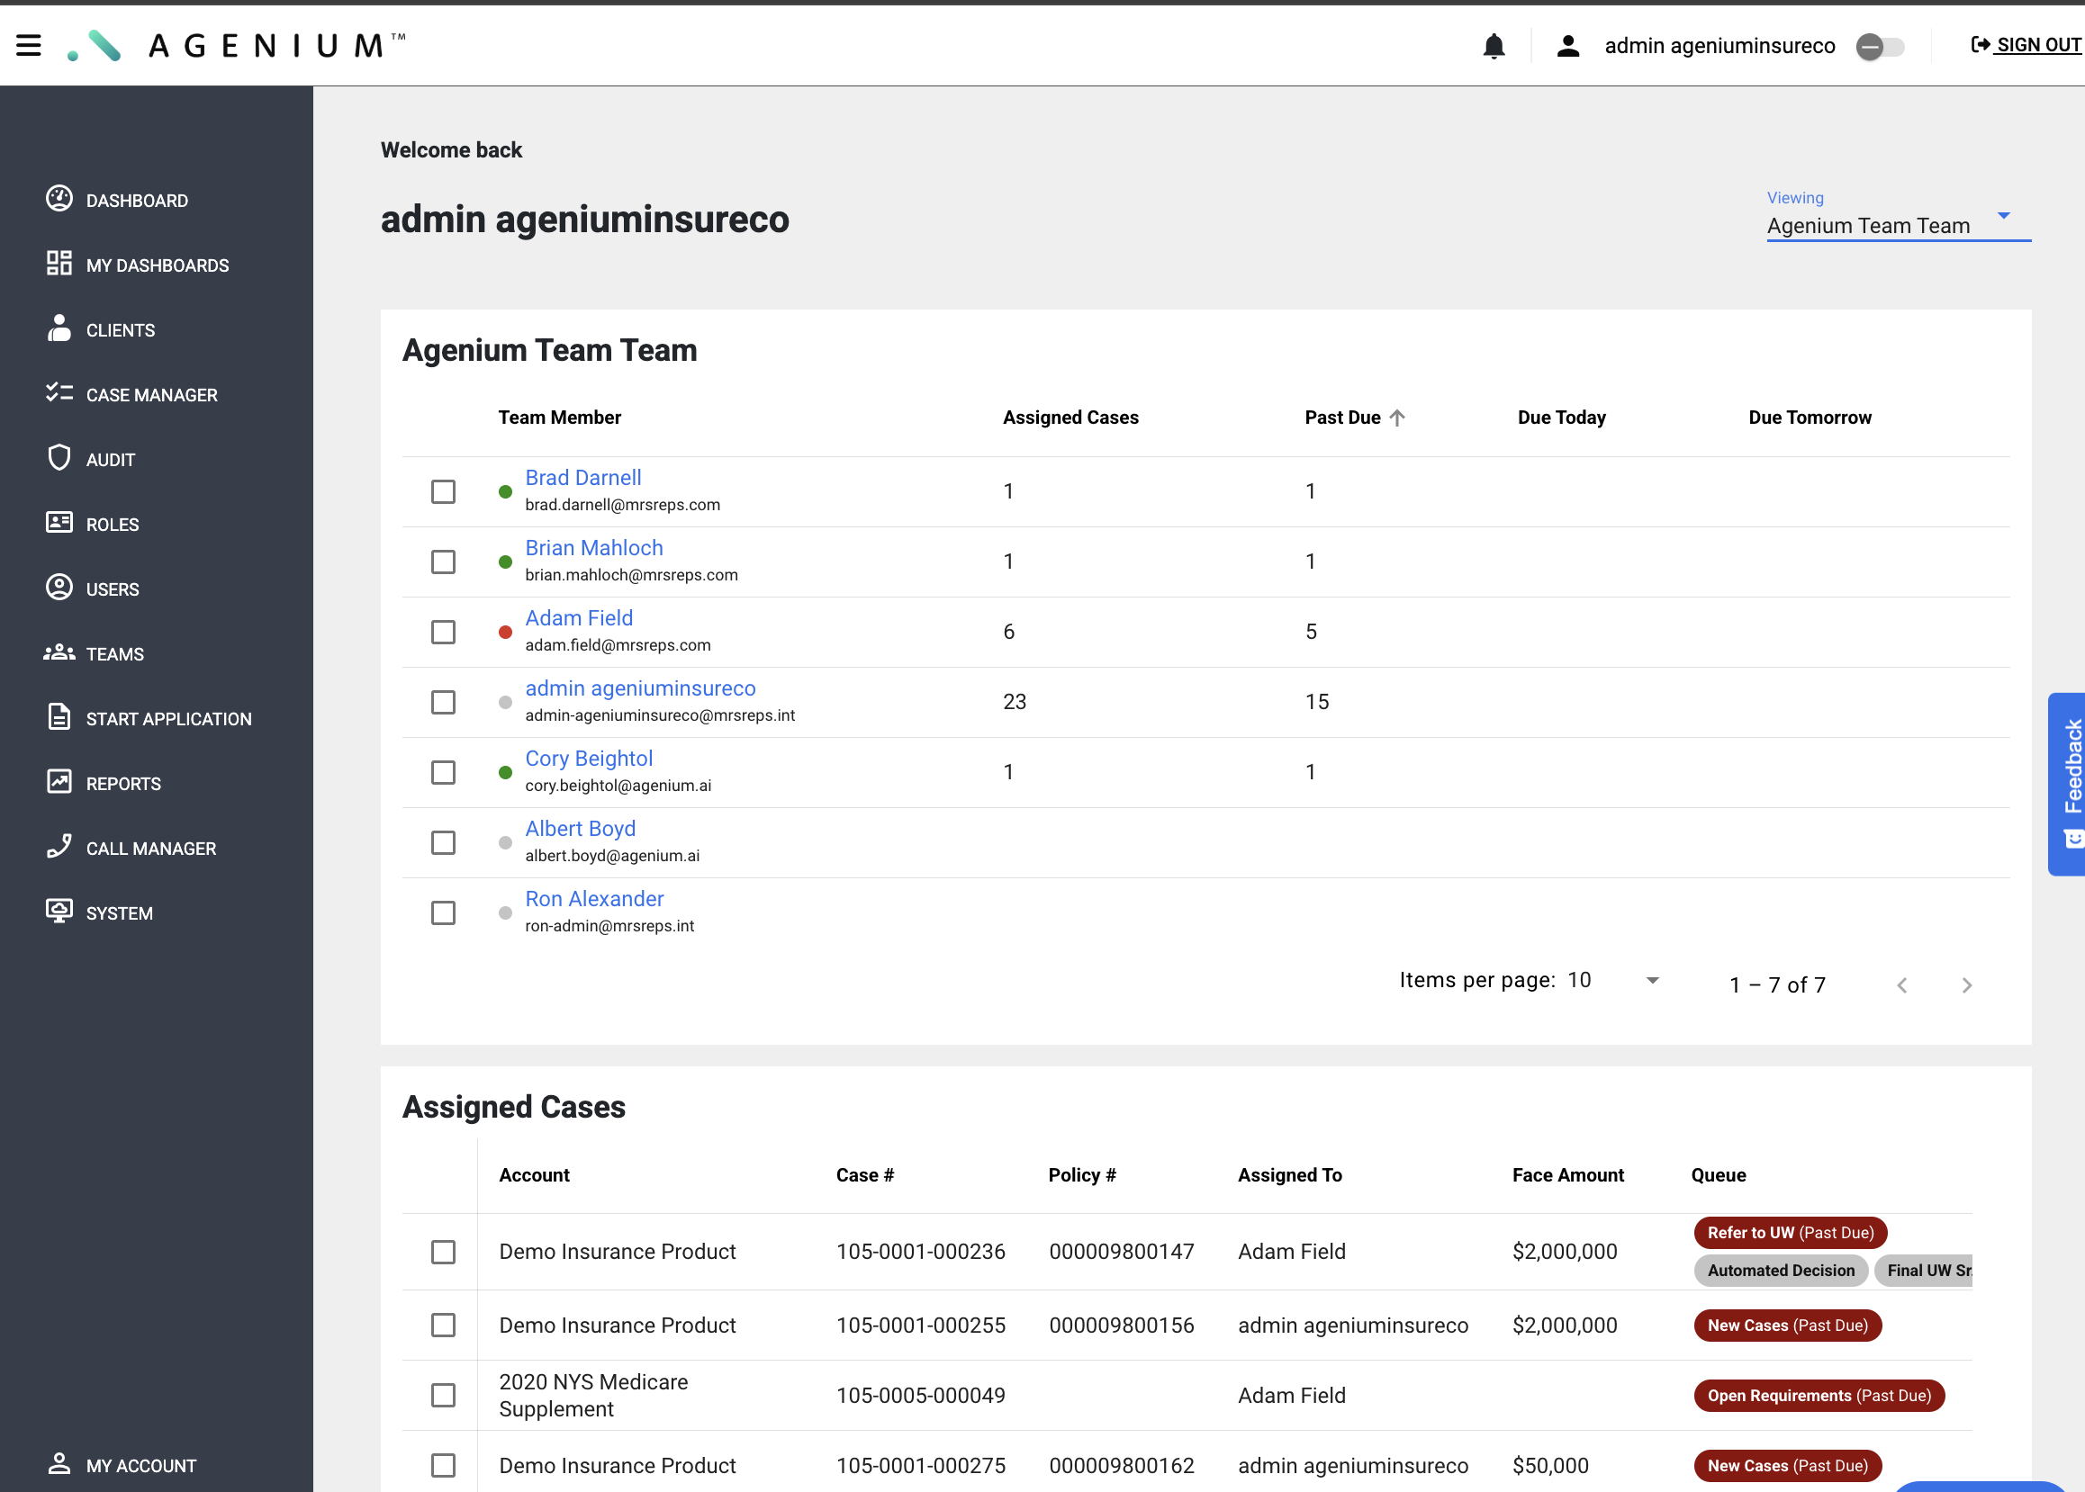Click the Past Due sort arrow
2085x1492 pixels.
click(1396, 418)
